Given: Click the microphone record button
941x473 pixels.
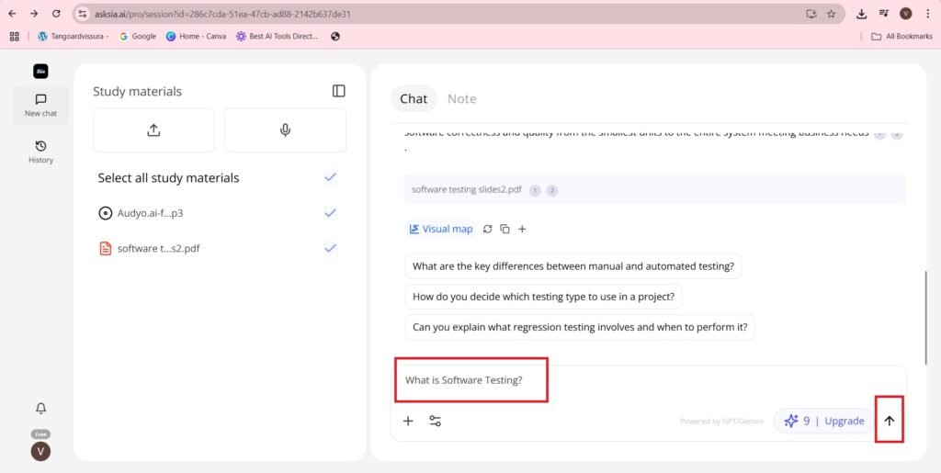Looking at the screenshot, I should click(x=285, y=130).
